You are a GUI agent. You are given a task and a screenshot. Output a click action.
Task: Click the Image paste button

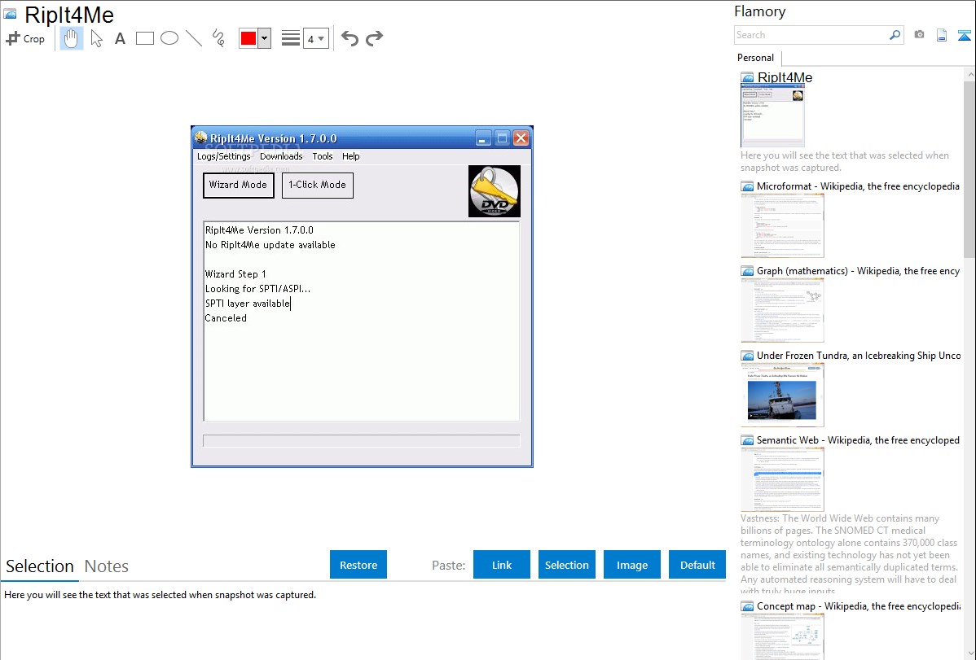point(632,565)
